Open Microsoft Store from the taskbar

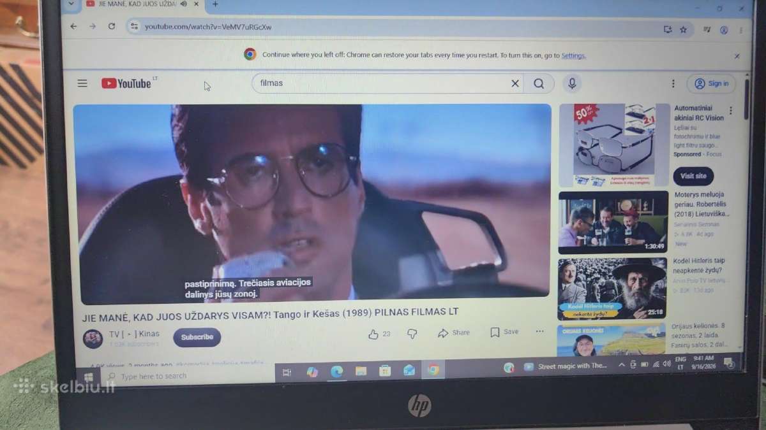pos(385,370)
